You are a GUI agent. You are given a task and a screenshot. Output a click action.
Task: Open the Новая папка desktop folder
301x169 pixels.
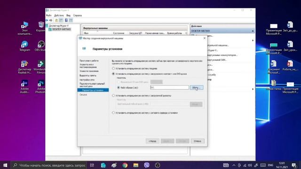click(274, 85)
